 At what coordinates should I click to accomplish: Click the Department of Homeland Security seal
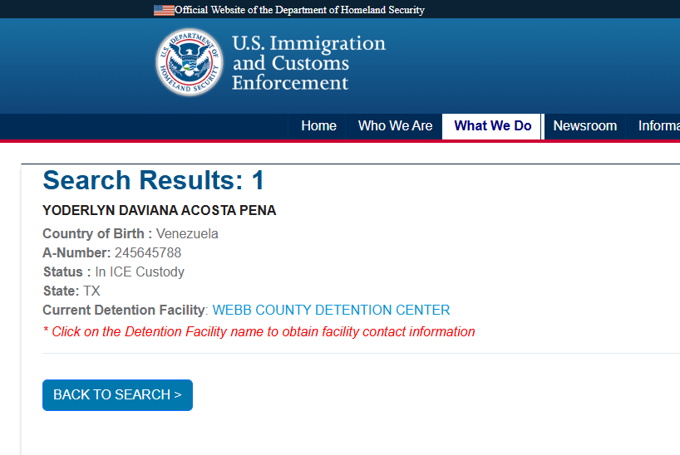coord(190,62)
